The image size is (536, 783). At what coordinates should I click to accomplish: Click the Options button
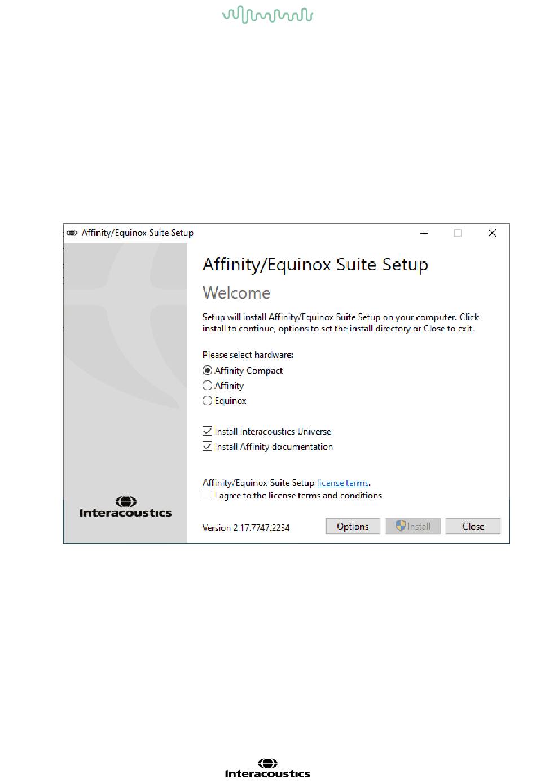click(353, 526)
